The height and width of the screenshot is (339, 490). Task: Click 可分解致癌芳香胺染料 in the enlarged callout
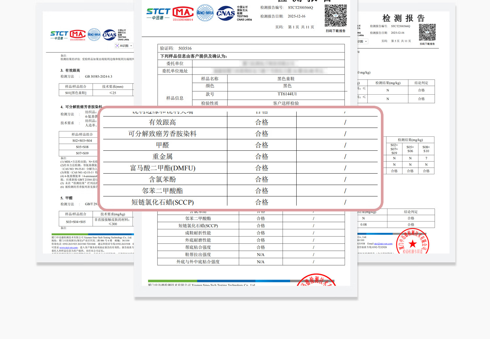coord(162,134)
